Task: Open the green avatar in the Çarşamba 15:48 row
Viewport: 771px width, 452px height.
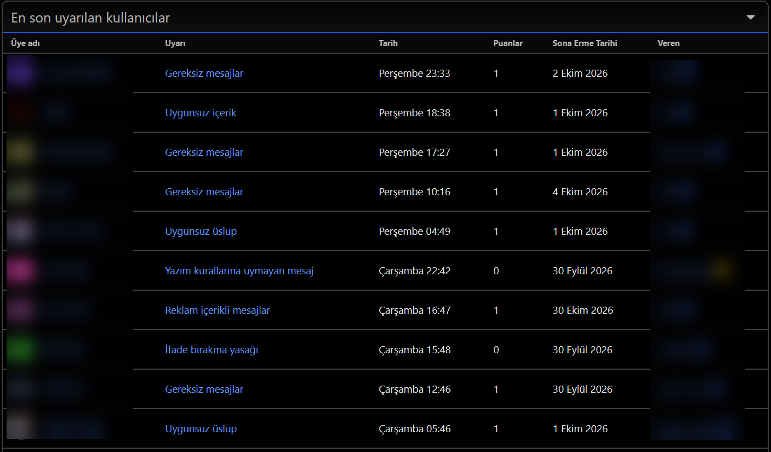Action: (21, 350)
